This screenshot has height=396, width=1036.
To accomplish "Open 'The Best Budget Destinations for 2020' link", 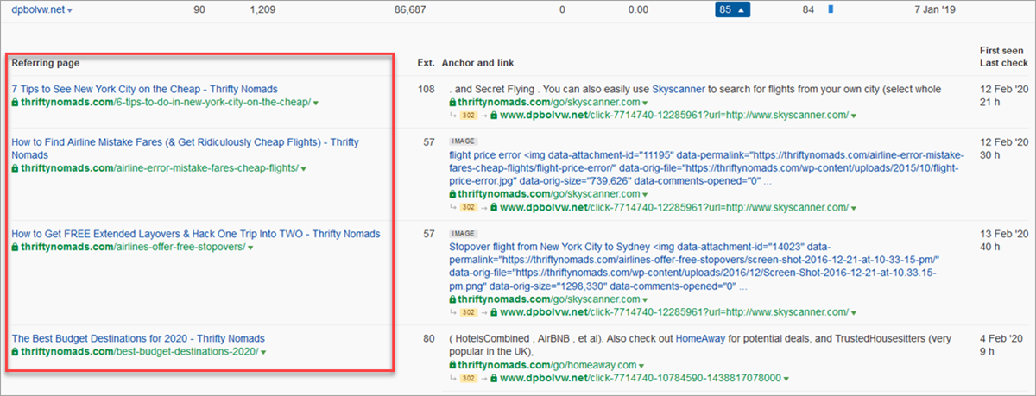I will click(138, 338).
